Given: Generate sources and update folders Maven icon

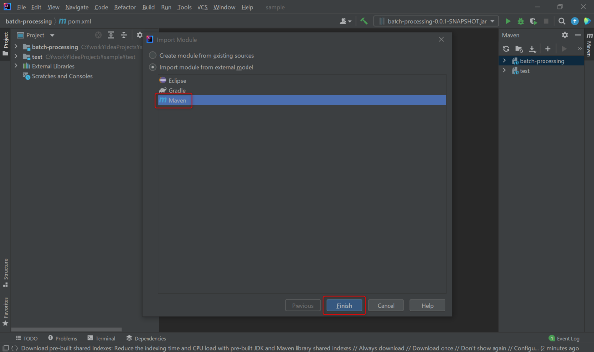Looking at the screenshot, I should (x=519, y=49).
